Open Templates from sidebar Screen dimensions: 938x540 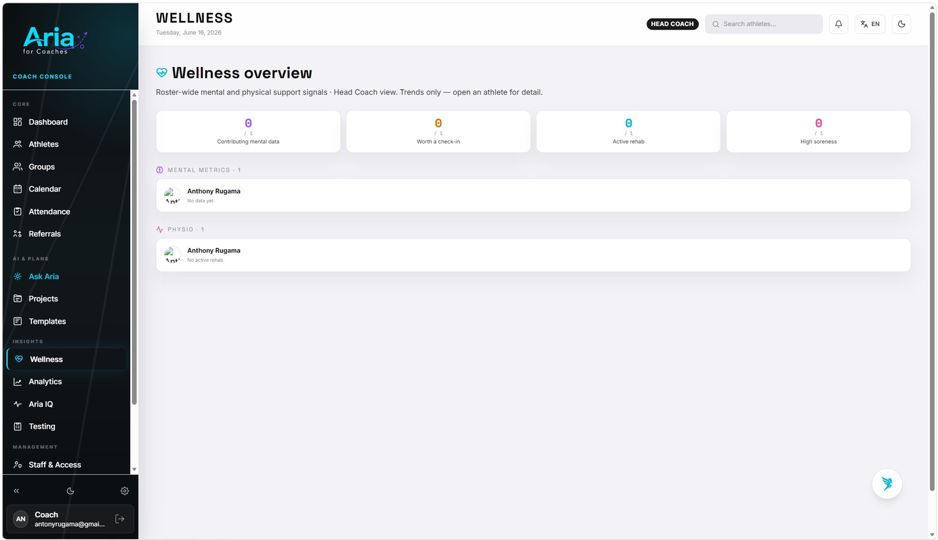[x=67, y=322]
